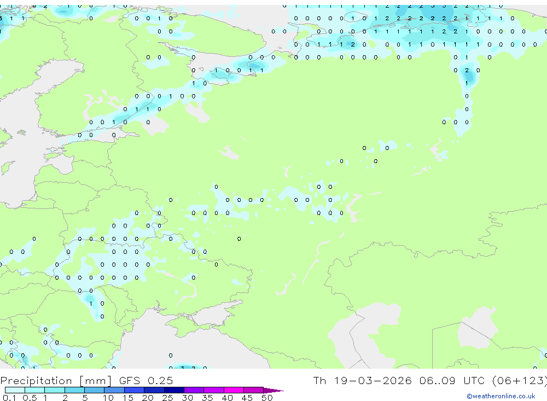Click the '35' legend scale label

click(207, 398)
